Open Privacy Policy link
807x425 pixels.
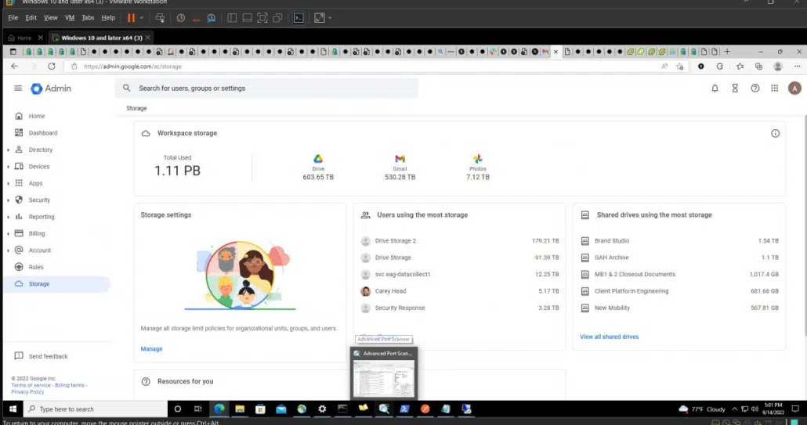[27, 392]
